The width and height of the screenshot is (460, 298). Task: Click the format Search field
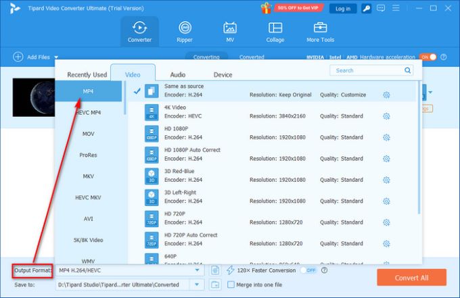pyautogui.click(x=367, y=70)
